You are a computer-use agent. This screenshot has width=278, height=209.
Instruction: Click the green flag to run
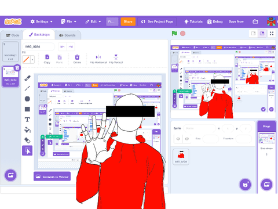[x=174, y=33]
